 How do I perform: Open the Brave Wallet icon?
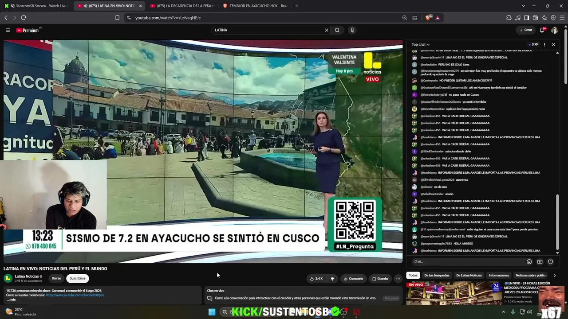(535, 18)
